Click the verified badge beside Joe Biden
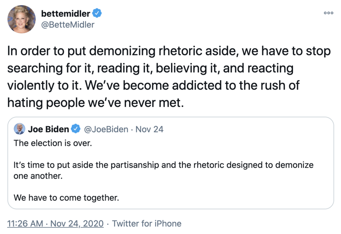The image size is (341, 234). click(x=76, y=129)
